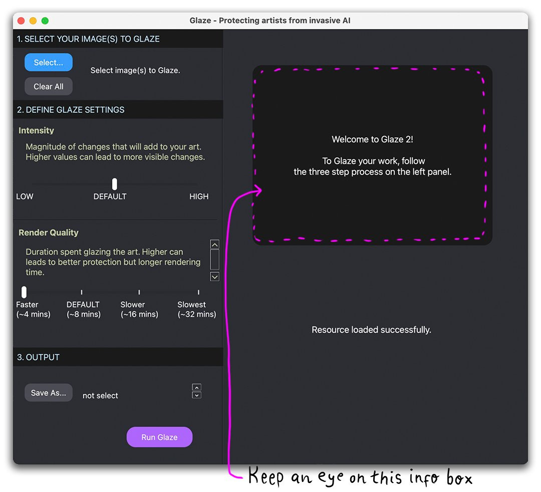Set Render Quality to the Slowest tick mark
The image size is (541, 492).
[x=198, y=292]
